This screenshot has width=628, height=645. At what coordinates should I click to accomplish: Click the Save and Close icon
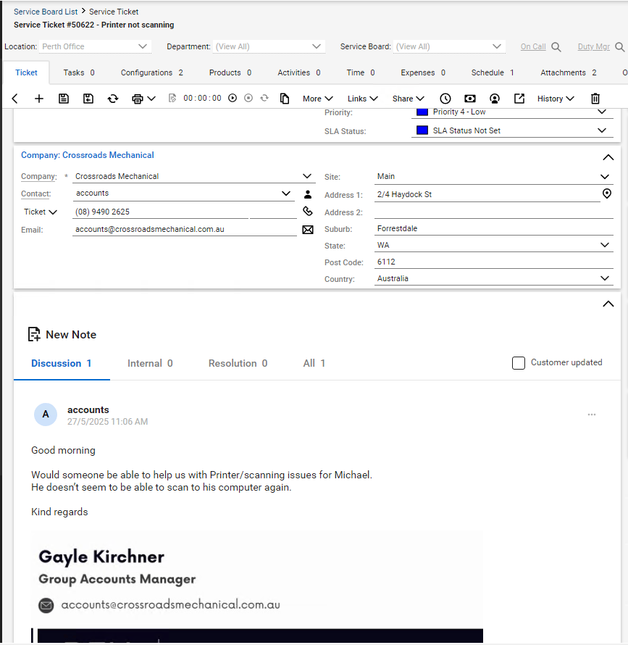(88, 99)
